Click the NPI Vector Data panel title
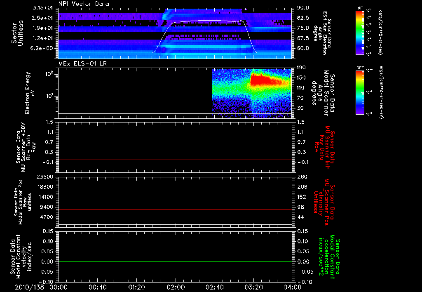 tap(84, 4)
